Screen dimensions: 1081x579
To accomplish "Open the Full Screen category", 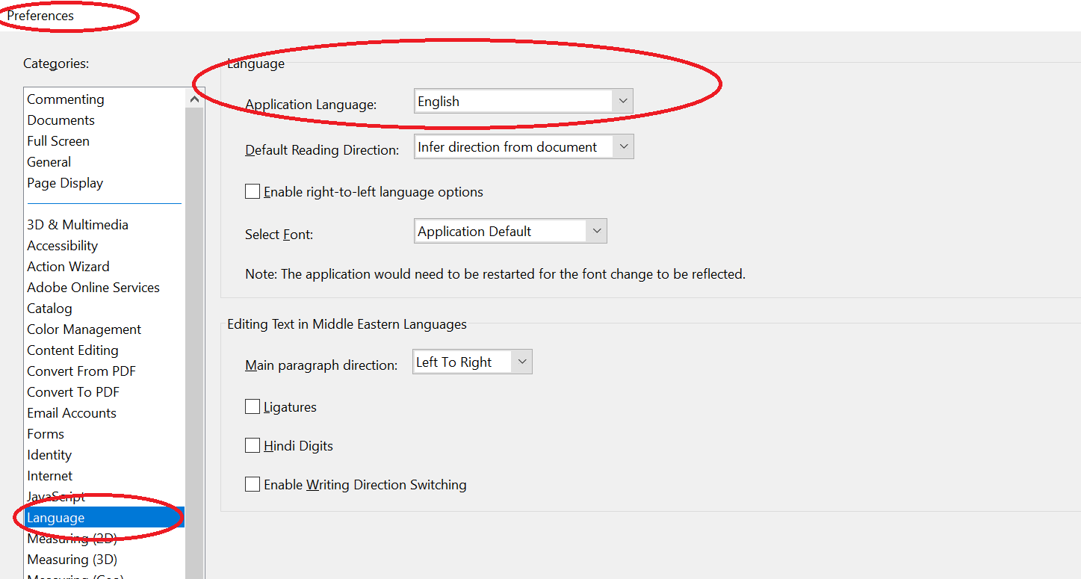I will [58, 141].
